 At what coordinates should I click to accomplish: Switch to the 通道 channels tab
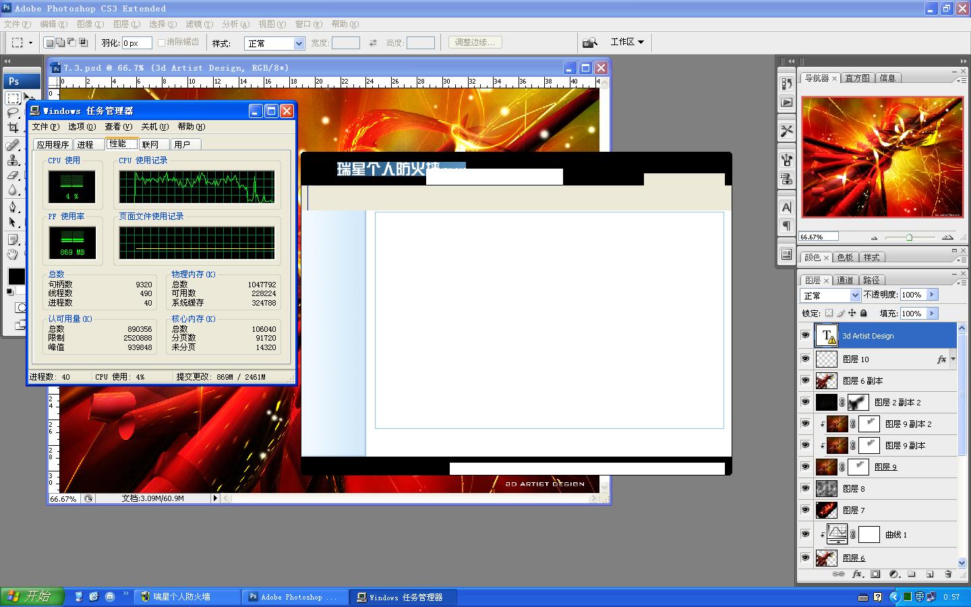coord(845,280)
